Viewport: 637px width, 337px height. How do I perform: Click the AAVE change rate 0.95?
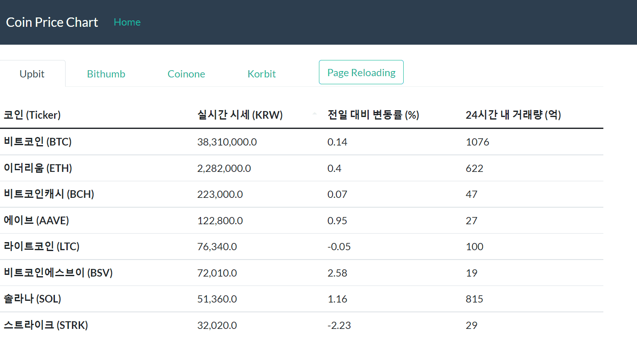tap(337, 221)
